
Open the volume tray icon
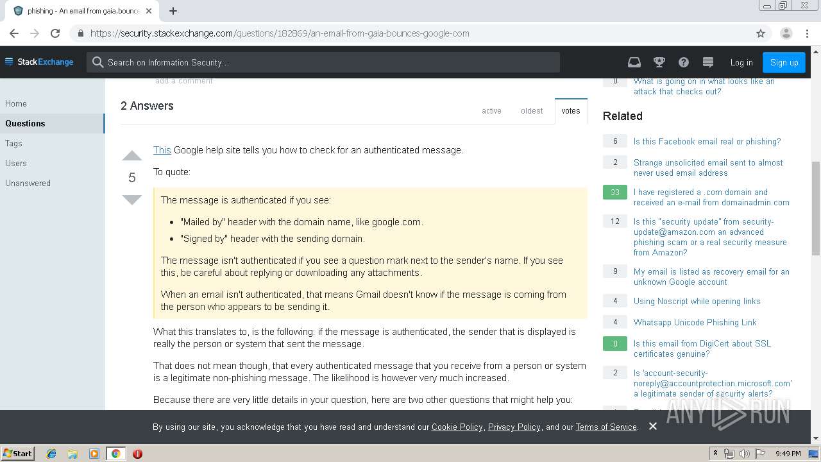click(x=745, y=454)
